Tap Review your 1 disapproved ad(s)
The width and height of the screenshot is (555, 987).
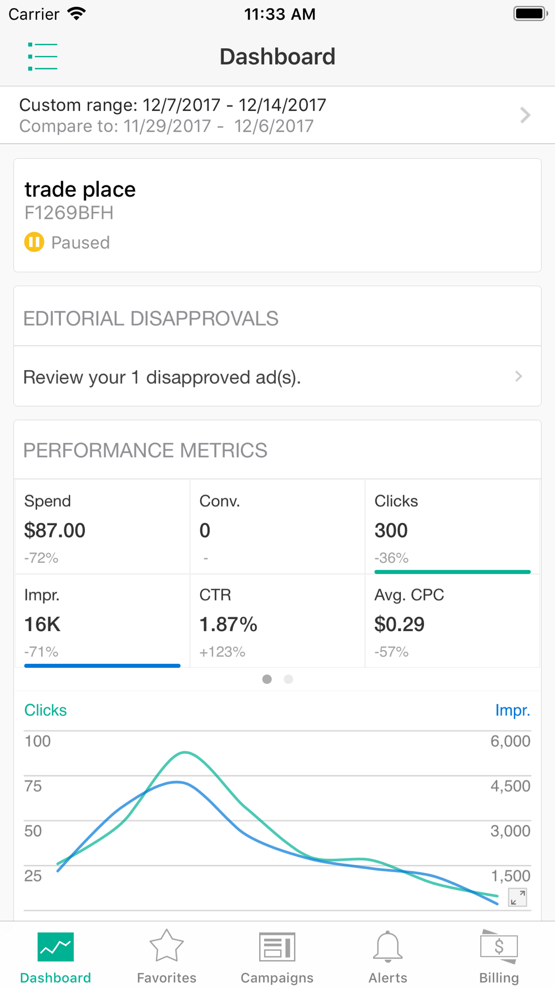[x=162, y=377]
